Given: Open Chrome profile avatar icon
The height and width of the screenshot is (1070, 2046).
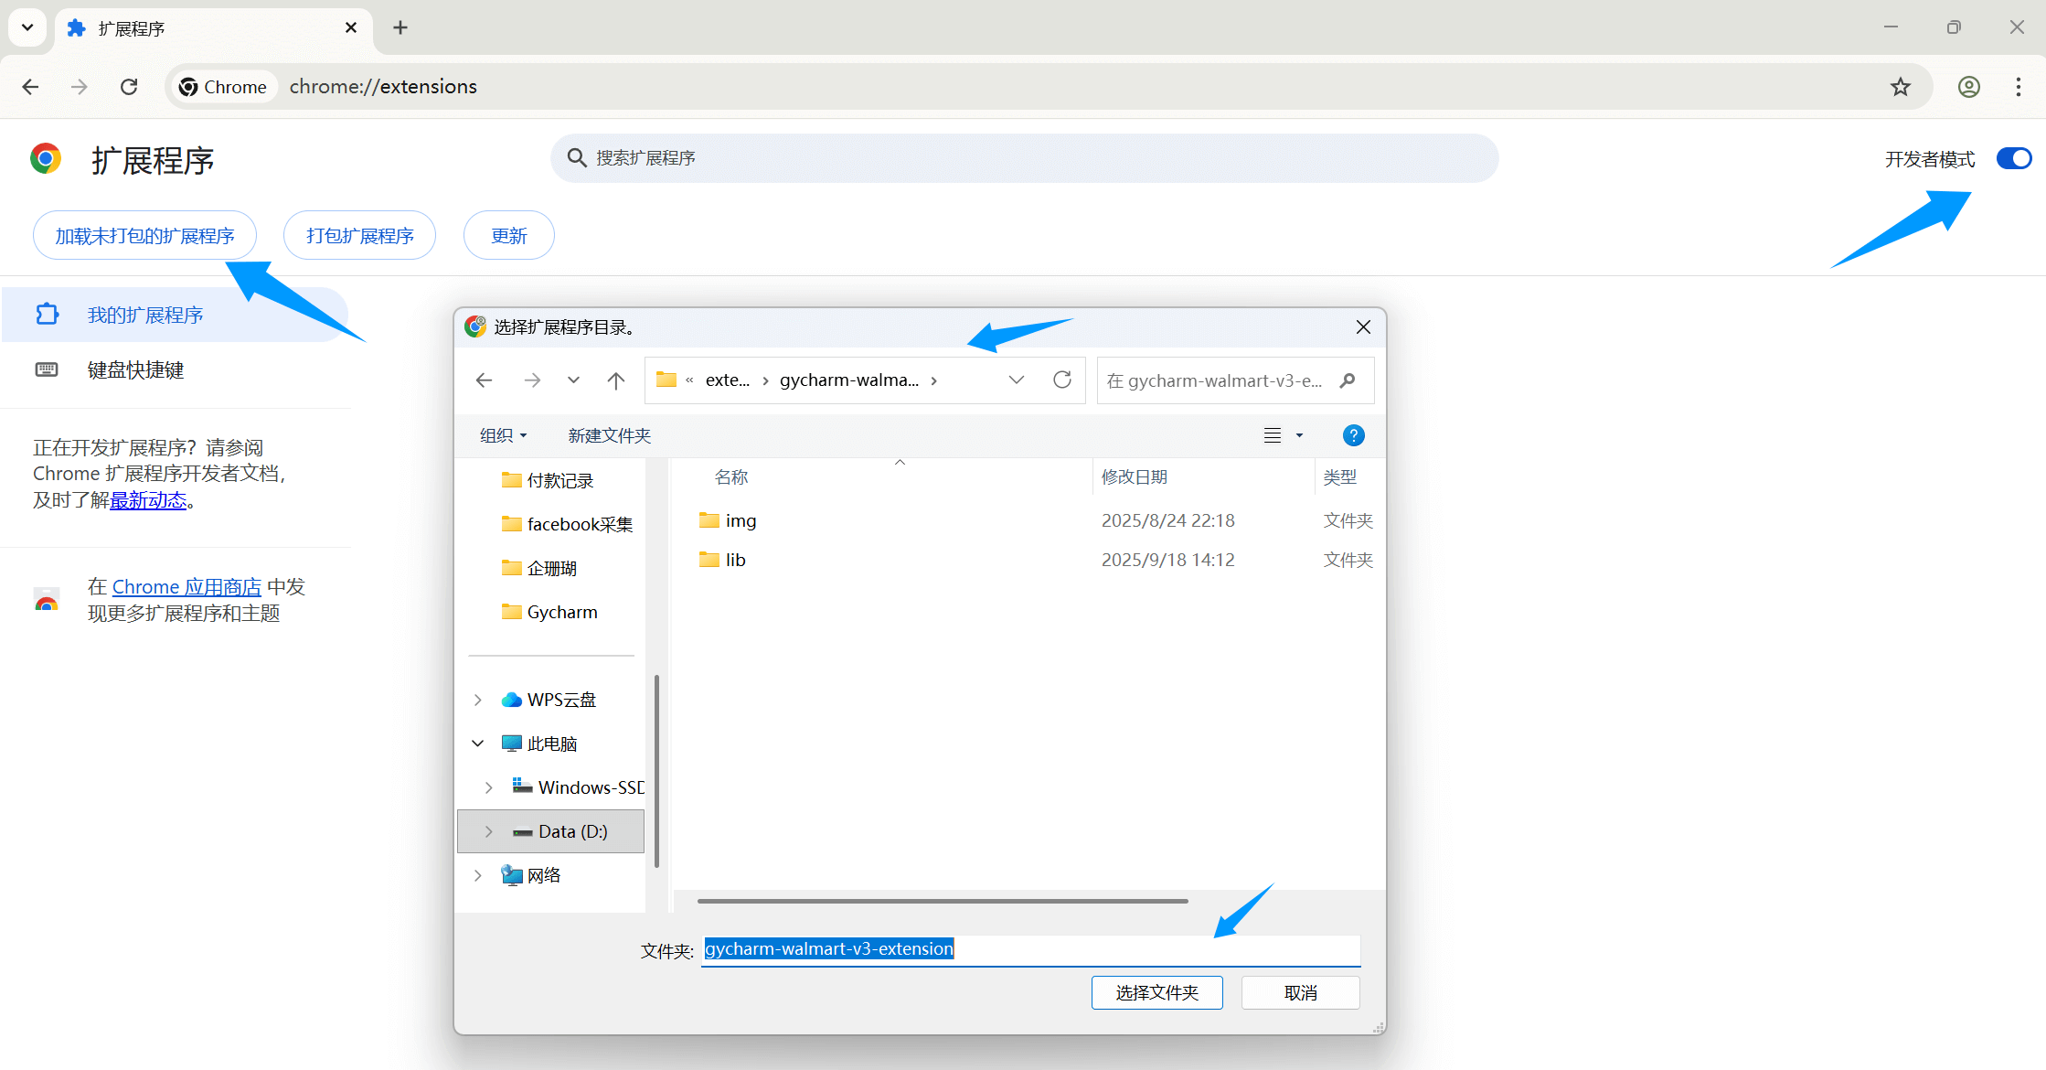Looking at the screenshot, I should pos(1969,87).
